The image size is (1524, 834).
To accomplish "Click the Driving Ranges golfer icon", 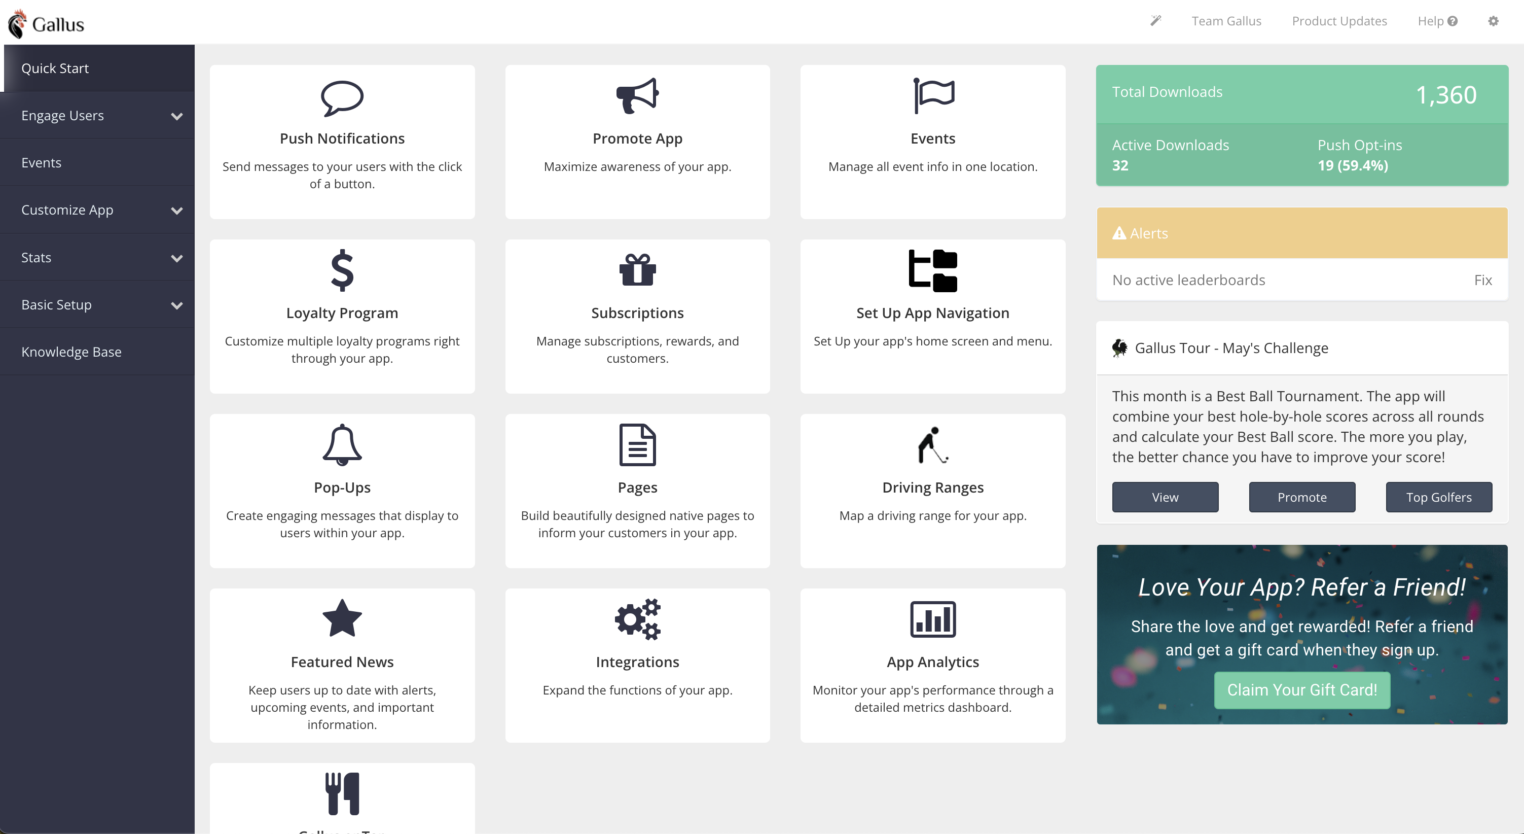I will pos(933,444).
